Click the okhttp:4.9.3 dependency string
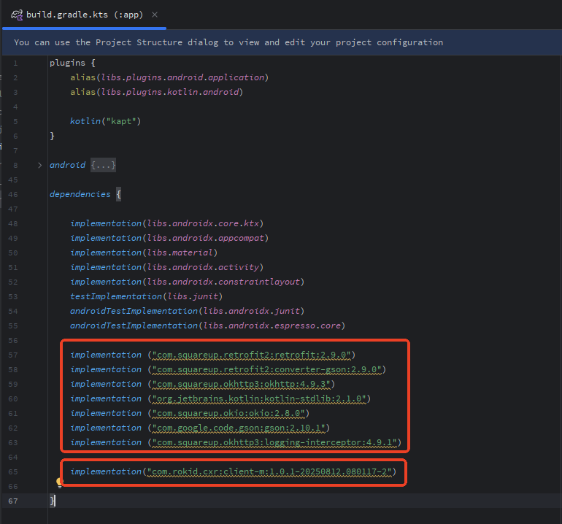The width and height of the screenshot is (562, 524). 241,384
